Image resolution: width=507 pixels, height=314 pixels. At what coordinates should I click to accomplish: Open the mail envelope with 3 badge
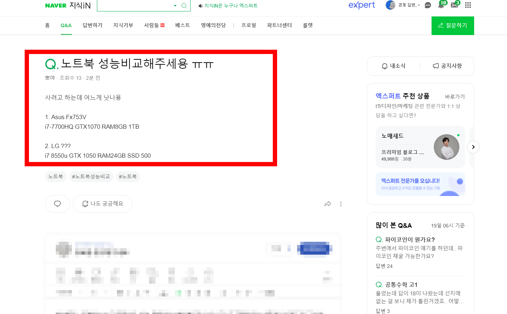coord(455,5)
